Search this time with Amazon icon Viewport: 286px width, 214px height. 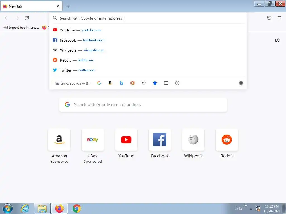click(110, 83)
